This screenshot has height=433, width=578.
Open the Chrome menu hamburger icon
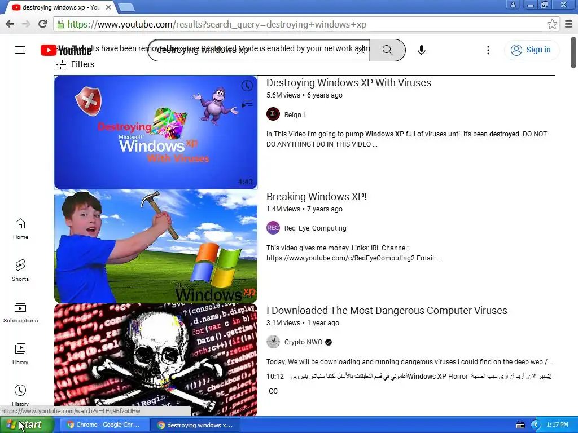(x=568, y=24)
